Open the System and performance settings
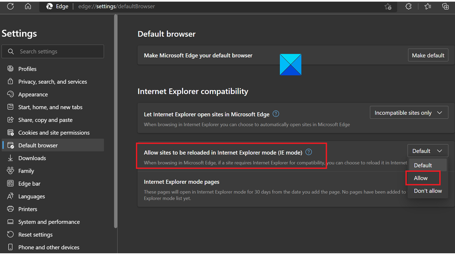Viewport: 455px width, 255px height. pos(49,222)
